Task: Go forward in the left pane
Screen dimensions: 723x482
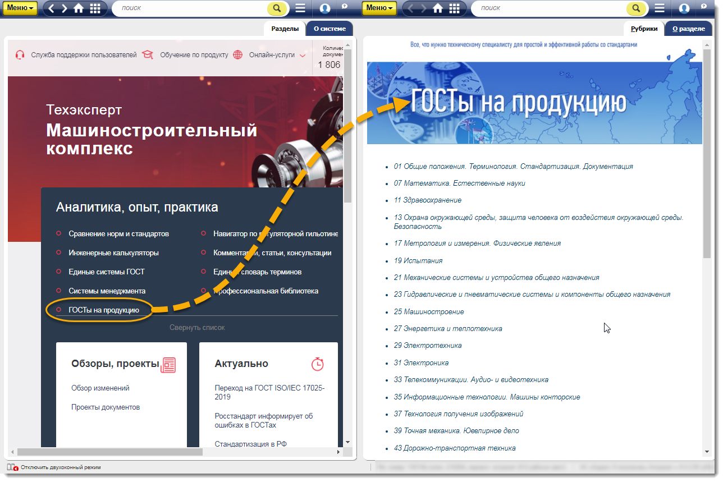Action: (x=65, y=8)
